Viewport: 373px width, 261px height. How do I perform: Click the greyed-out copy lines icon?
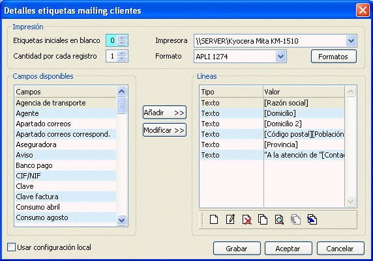click(x=295, y=219)
